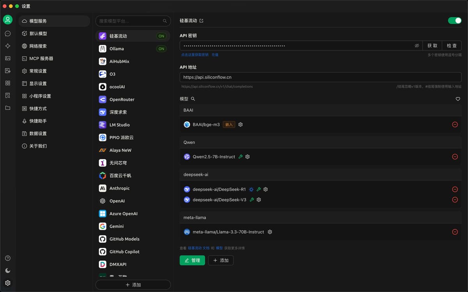Remove the BAAI/bge-m3 model
Screen dimensions: 468x292
click(455, 124)
